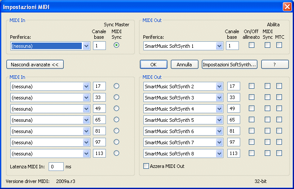This screenshot has width=294, height=189.
Task: Open Impostazioni SoftSynth settings
Action: point(229,65)
